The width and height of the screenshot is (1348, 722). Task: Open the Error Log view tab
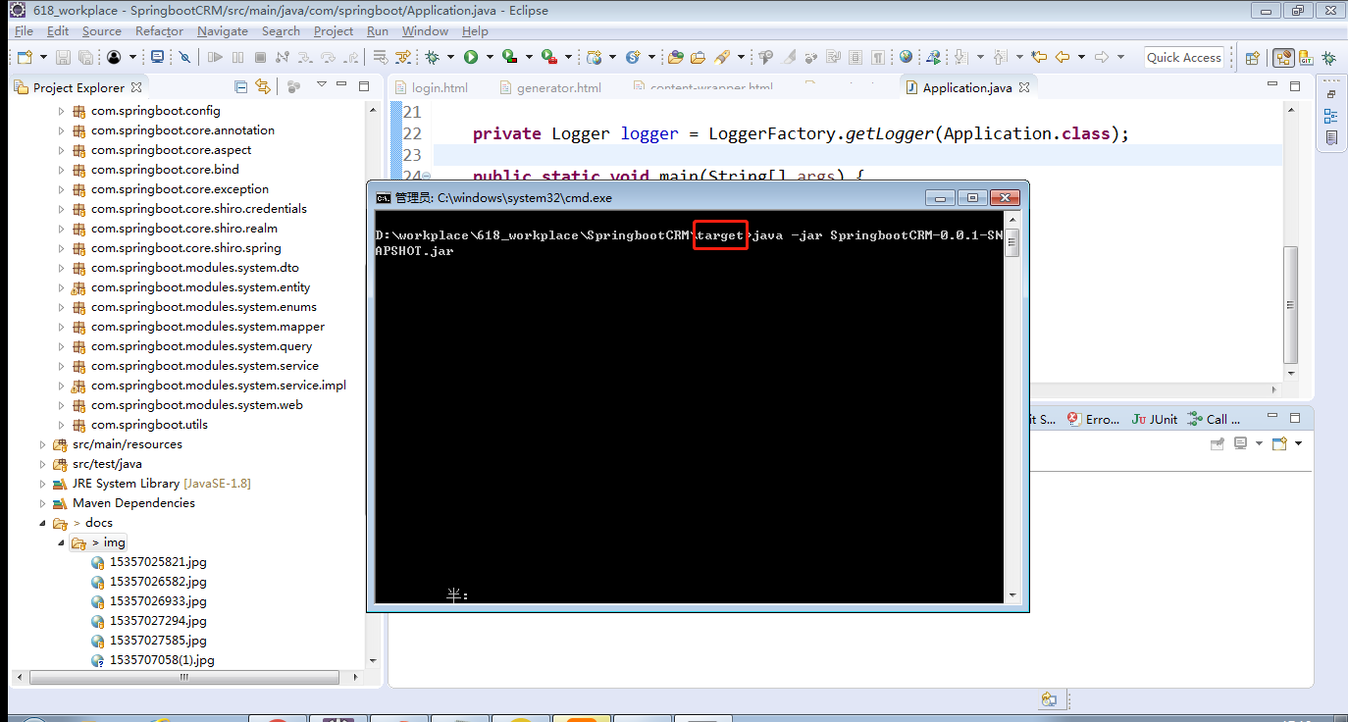[x=1093, y=419]
